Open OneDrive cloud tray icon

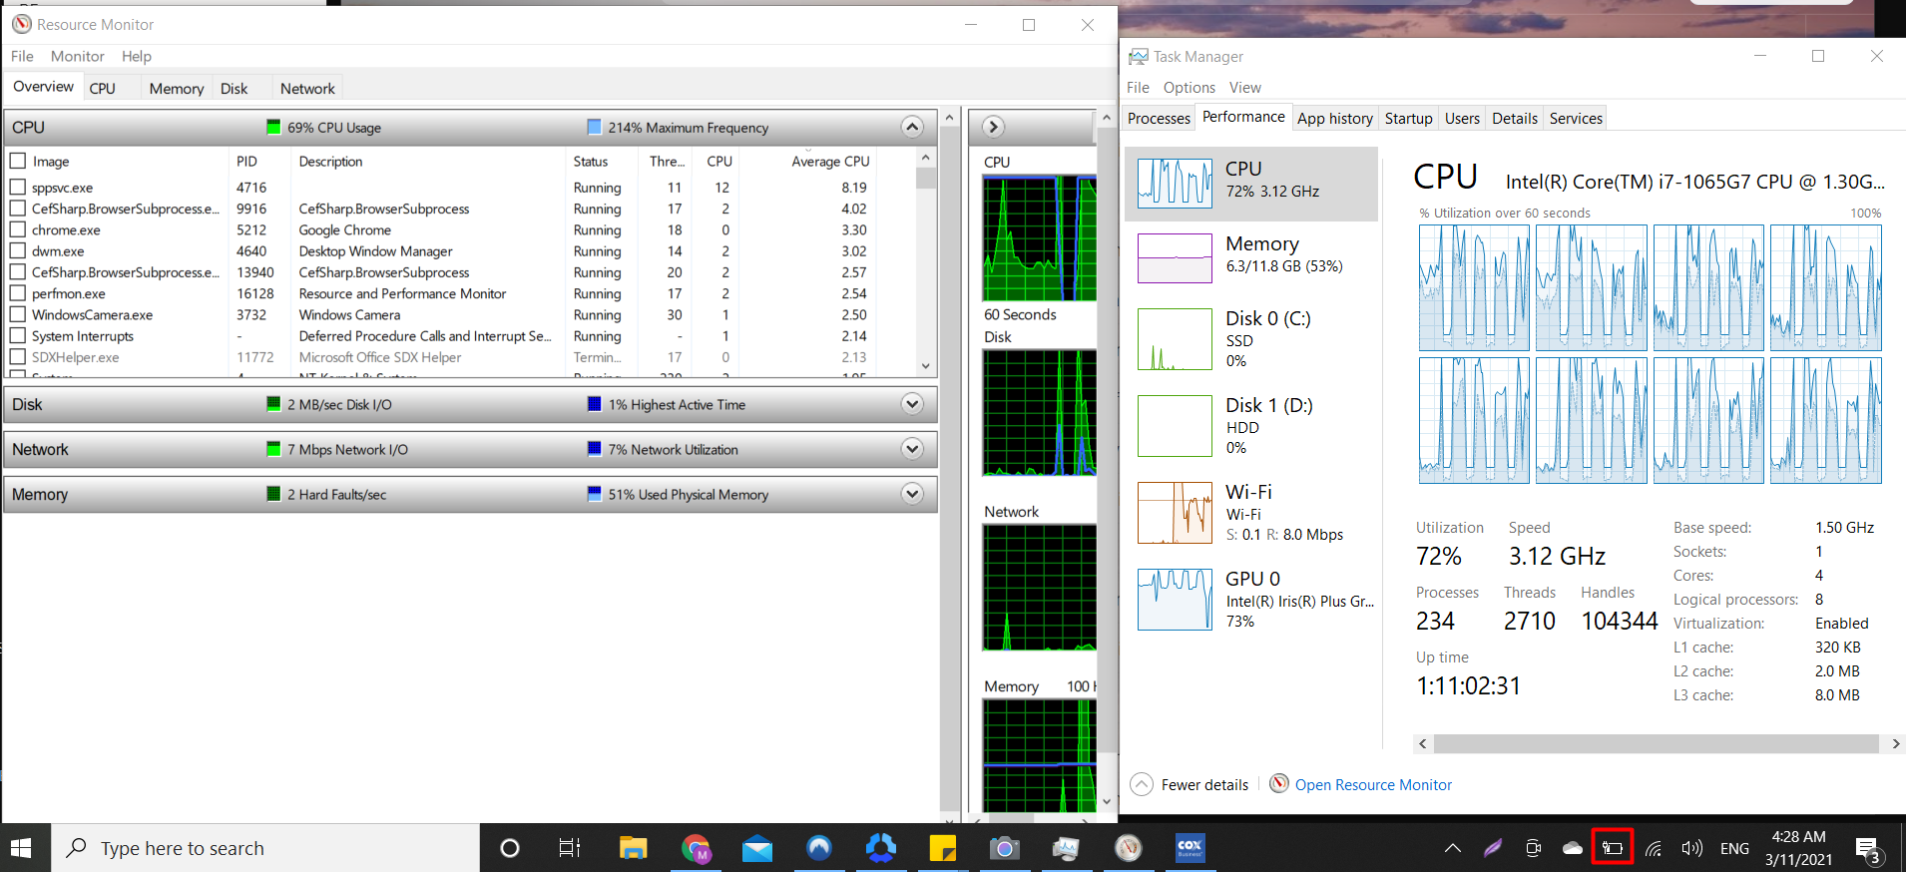pos(1573,848)
